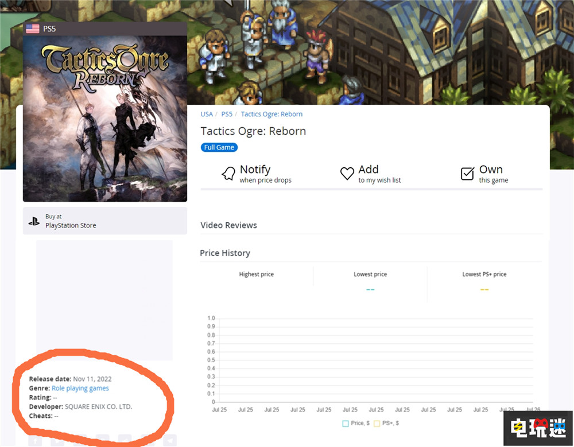Share via the faded Telegram icon
Viewport: 574px width, 447px height.
[x=169, y=440]
